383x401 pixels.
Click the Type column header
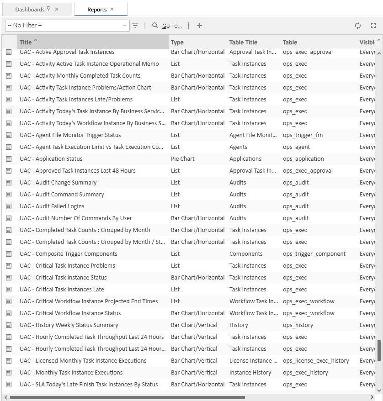click(177, 42)
